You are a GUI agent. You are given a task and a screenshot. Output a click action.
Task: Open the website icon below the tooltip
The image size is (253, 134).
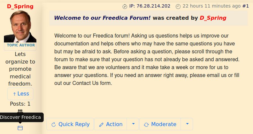click(20, 128)
